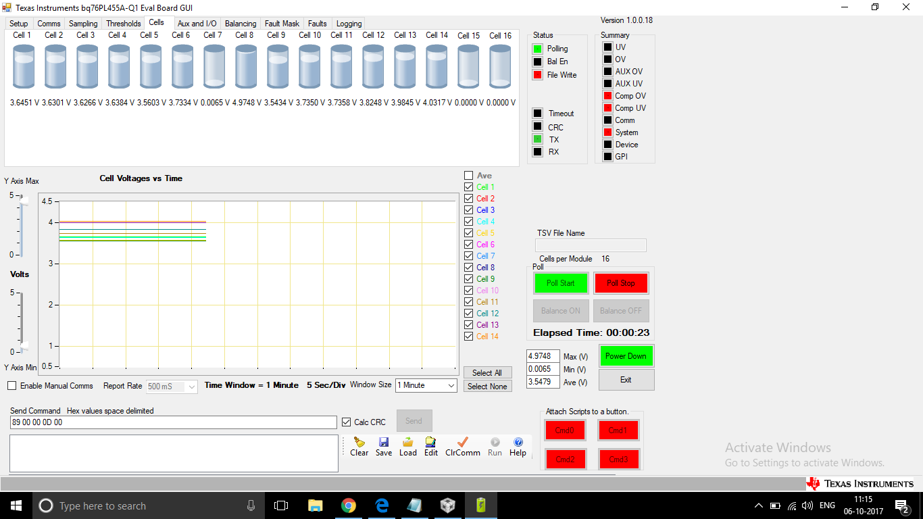The height and width of the screenshot is (519, 923).
Task: Click the Help question mark icon
Action: pos(518,442)
